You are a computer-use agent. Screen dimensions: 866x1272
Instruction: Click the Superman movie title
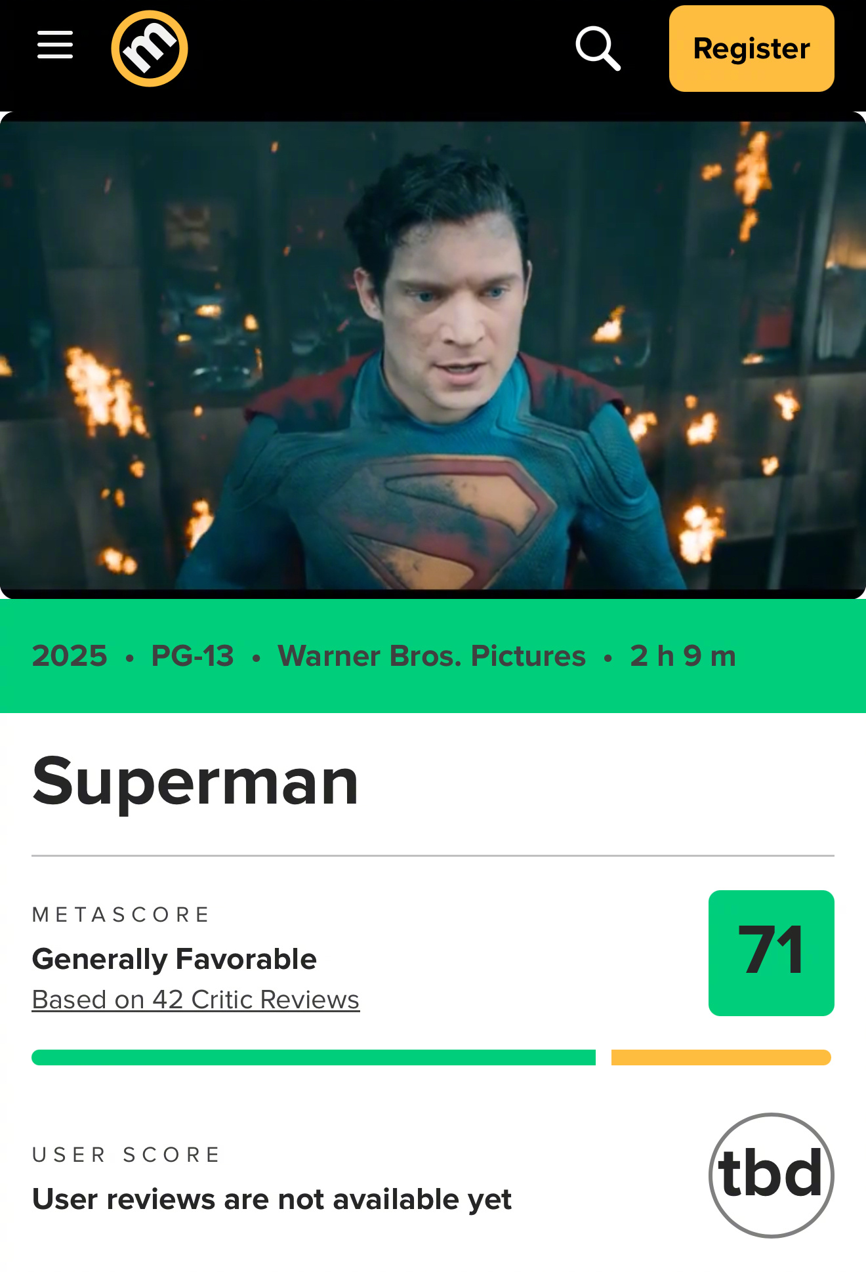pyautogui.click(x=196, y=781)
